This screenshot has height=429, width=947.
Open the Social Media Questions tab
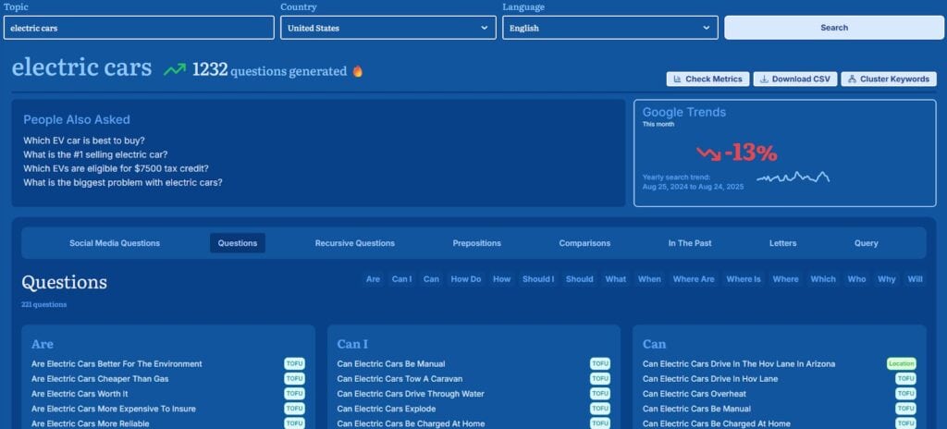coord(115,243)
